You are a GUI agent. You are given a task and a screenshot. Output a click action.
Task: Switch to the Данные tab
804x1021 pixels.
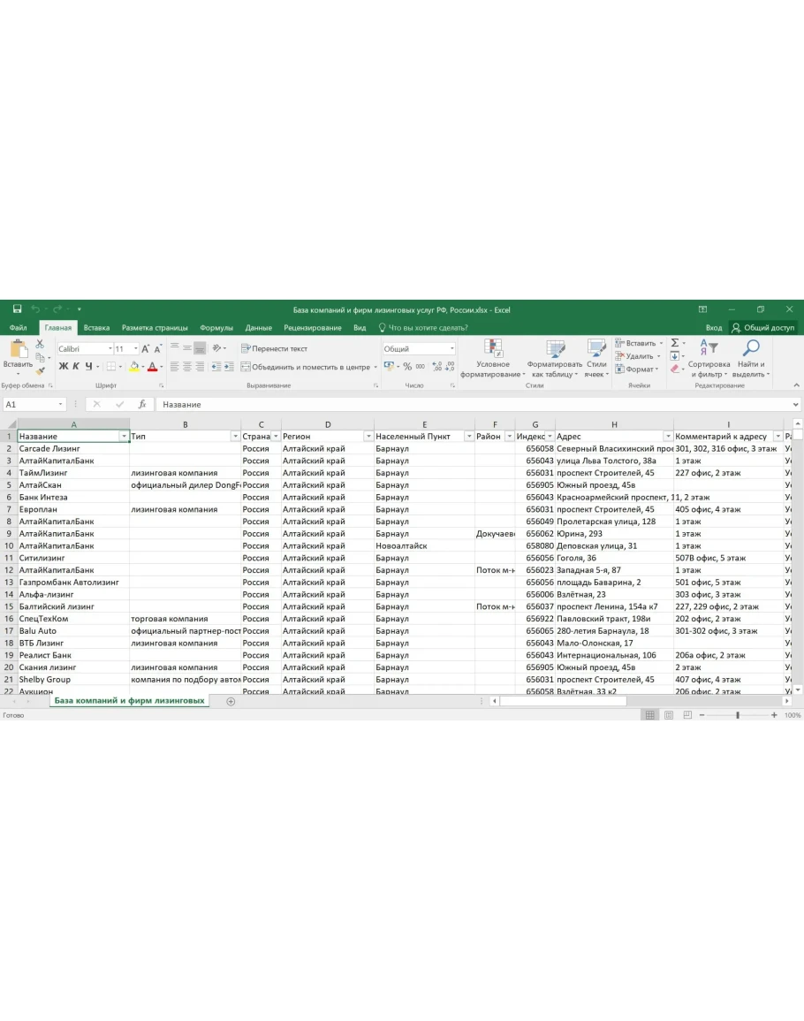pos(259,328)
